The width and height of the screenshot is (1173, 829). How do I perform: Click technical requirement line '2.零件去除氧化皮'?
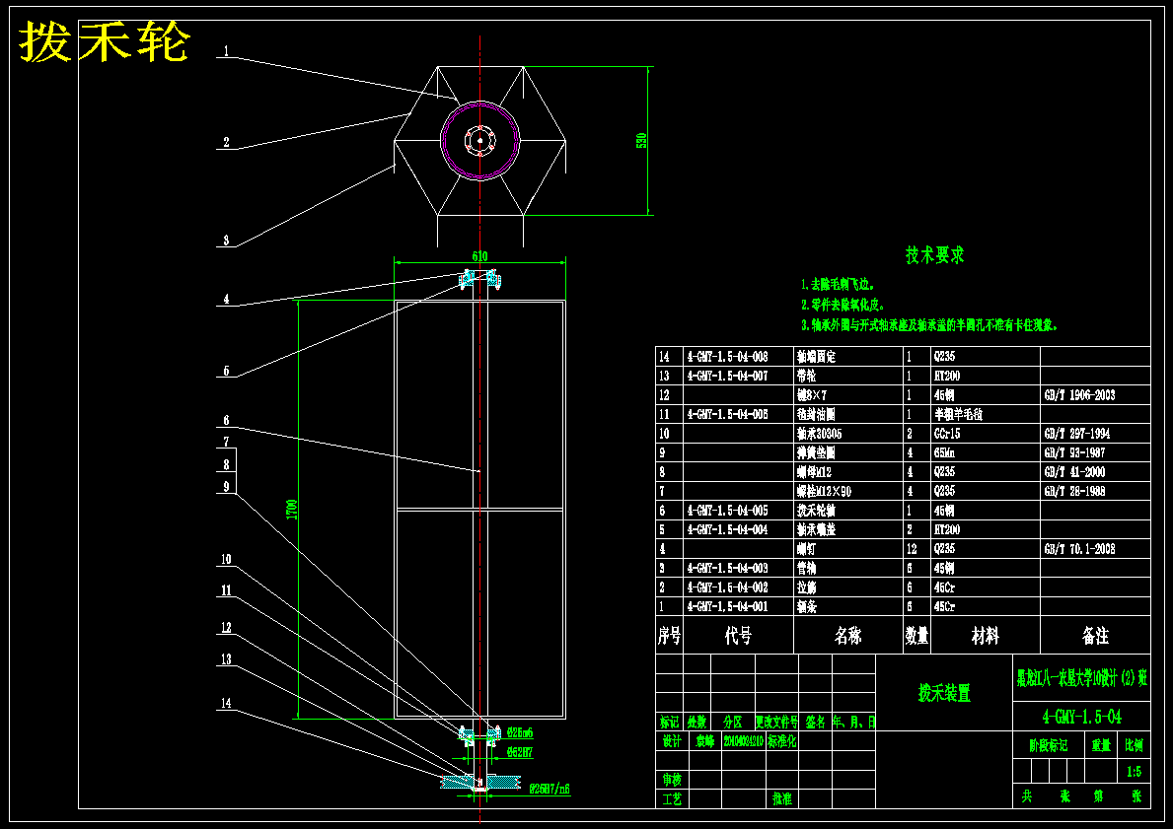843,305
